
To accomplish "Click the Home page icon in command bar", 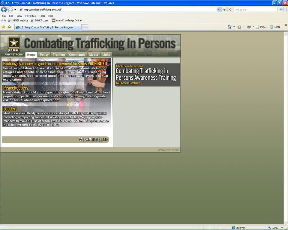I will click(229, 27).
